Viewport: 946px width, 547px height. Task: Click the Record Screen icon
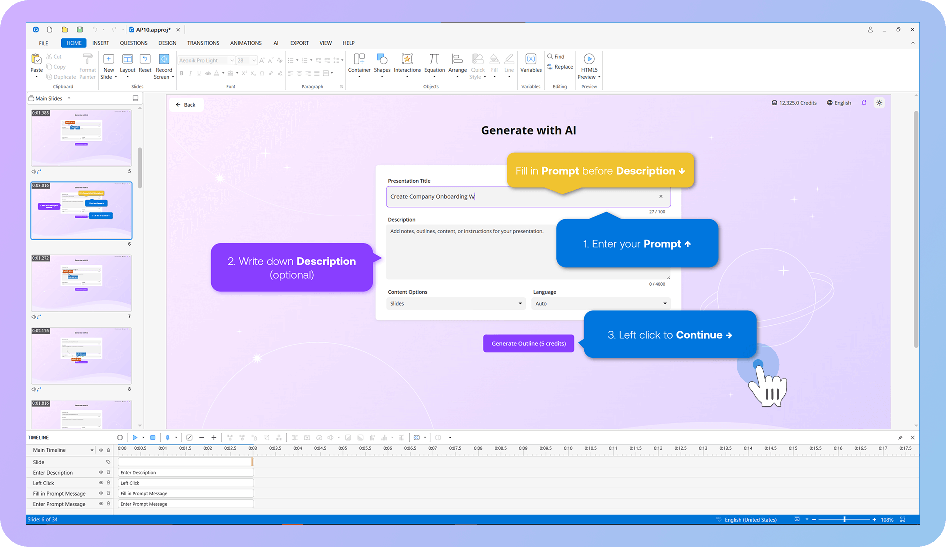(164, 60)
